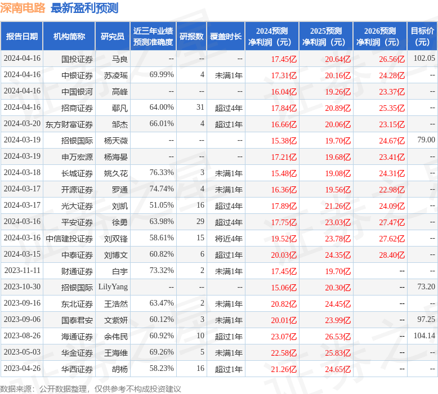Screen dimensions: 438x394
Task: Click the 近三年业绩预测准确度 header
Action: 153,36
